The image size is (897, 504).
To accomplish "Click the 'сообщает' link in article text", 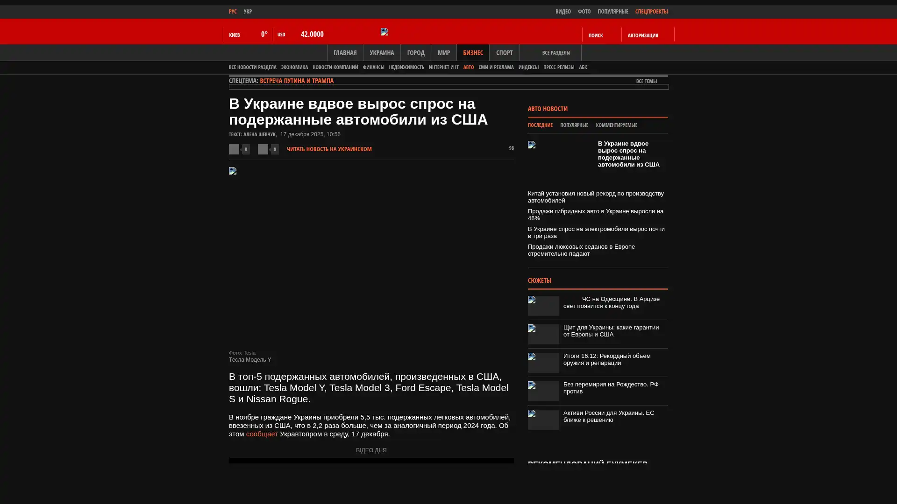I will (262, 434).
